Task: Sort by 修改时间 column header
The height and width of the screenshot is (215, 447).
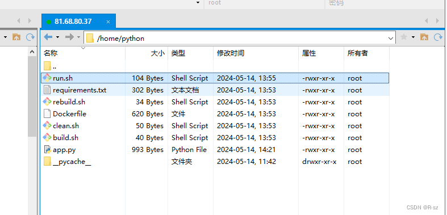Action: [x=256, y=53]
